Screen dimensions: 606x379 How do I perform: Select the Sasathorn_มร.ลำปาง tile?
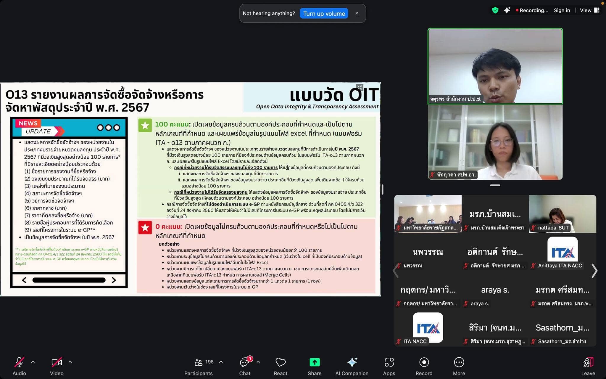[563, 327]
